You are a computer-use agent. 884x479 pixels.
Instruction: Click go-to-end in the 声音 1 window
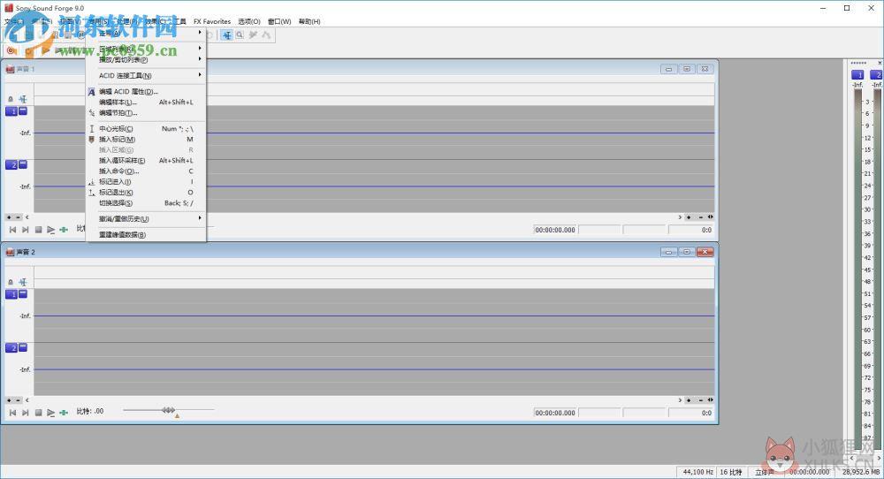[x=26, y=230]
